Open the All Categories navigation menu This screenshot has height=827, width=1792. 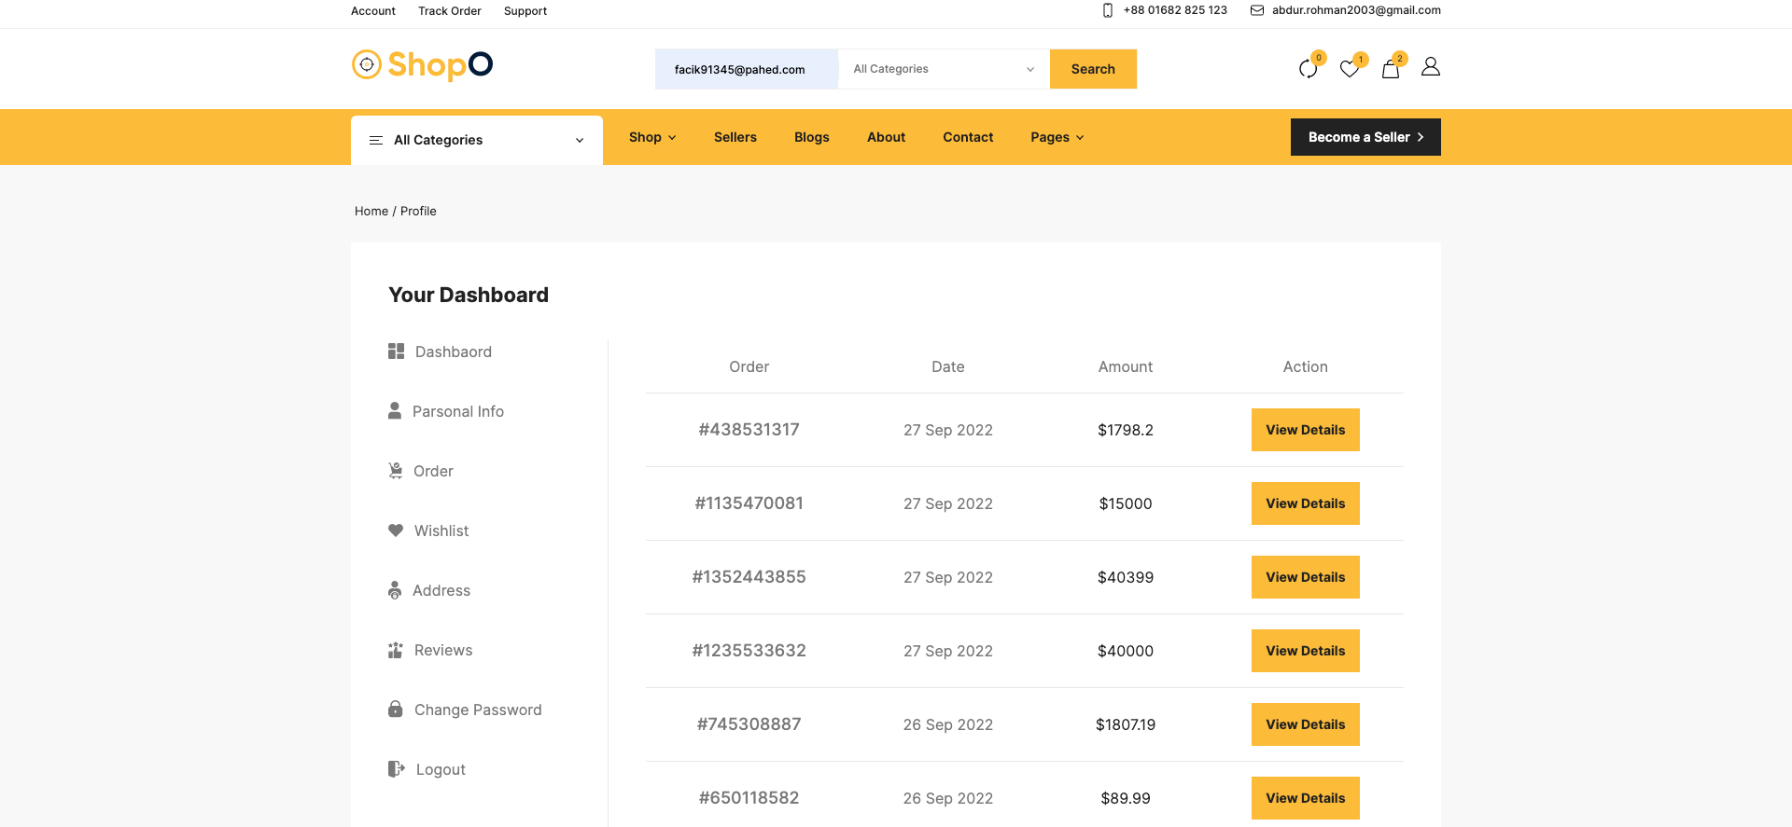coord(476,140)
